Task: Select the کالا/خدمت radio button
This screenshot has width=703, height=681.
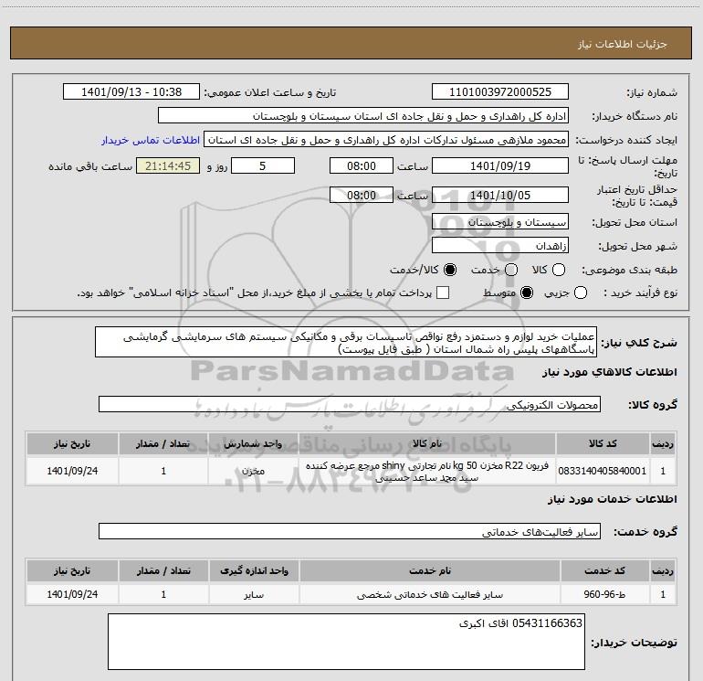Action: point(450,270)
